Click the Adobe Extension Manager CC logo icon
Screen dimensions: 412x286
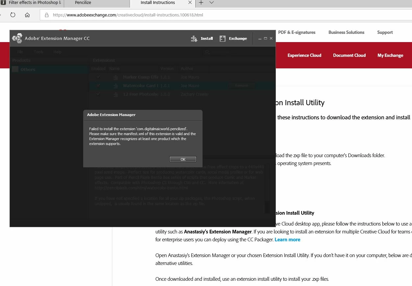17,38
